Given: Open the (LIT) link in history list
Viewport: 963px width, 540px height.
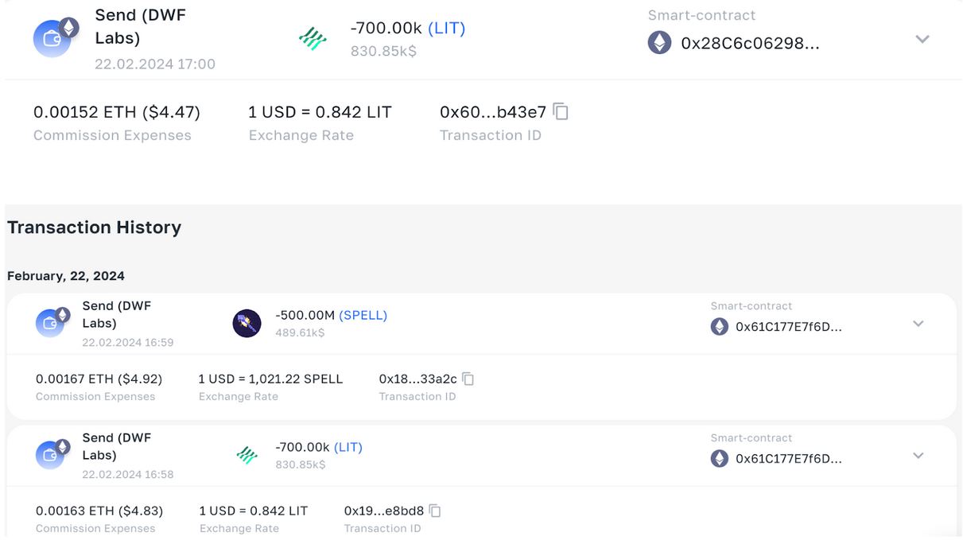Looking at the screenshot, I should coord(348,447).
